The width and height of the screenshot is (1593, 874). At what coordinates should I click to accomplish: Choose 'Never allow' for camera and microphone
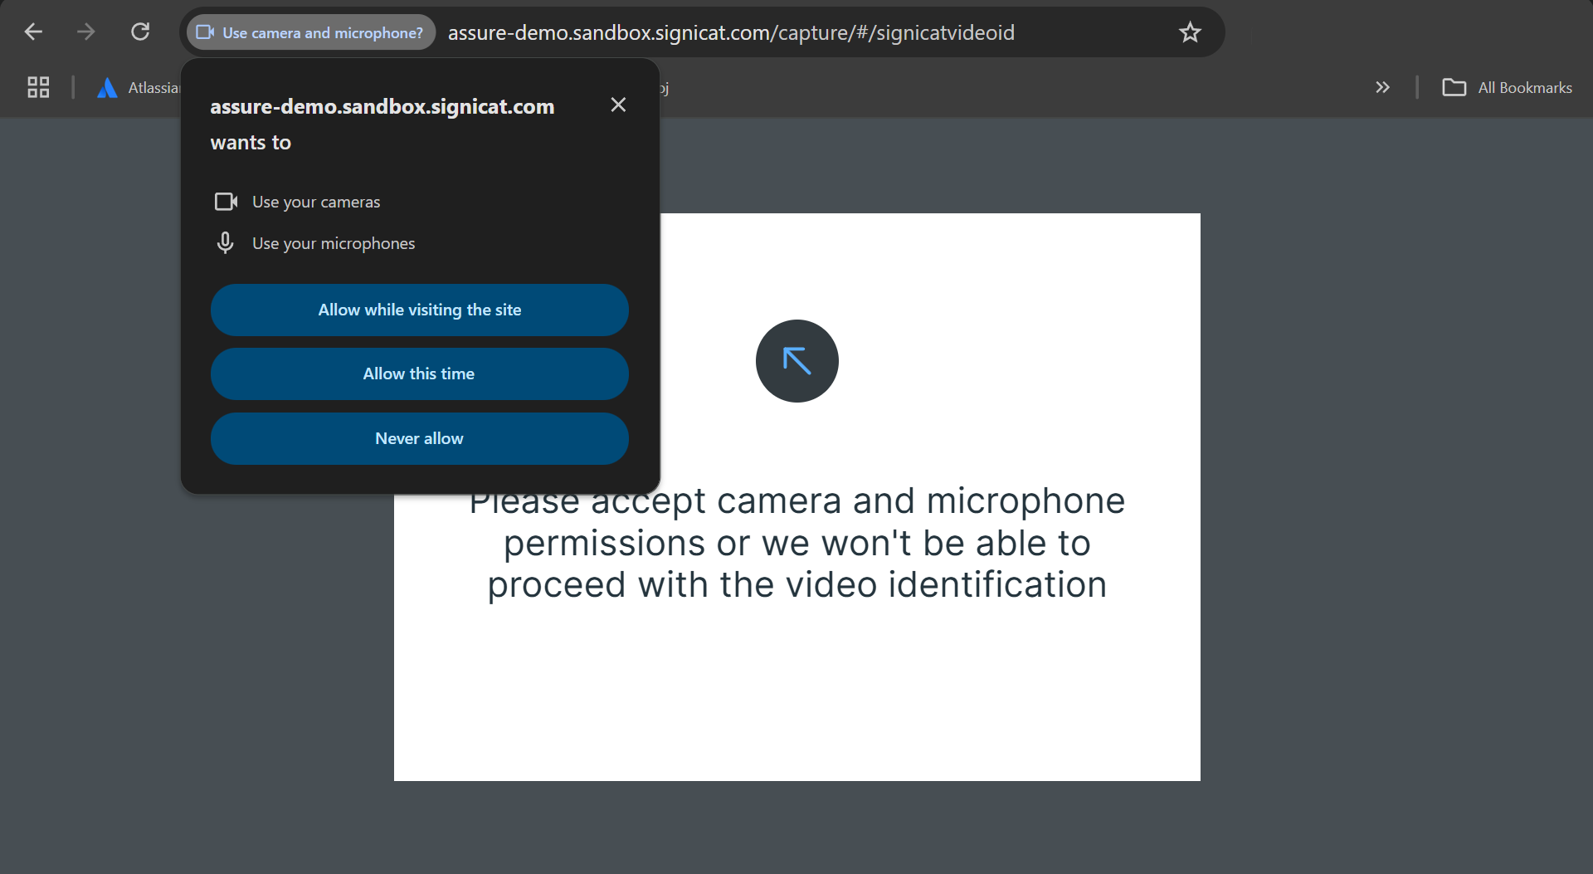coord(419,438)
